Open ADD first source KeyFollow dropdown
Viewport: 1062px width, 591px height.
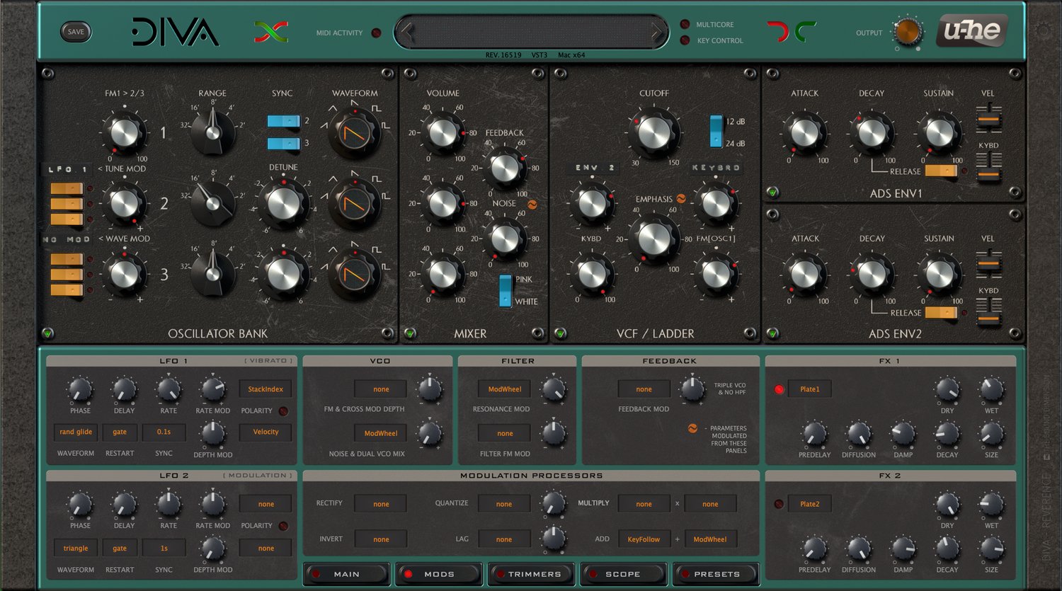644,539
